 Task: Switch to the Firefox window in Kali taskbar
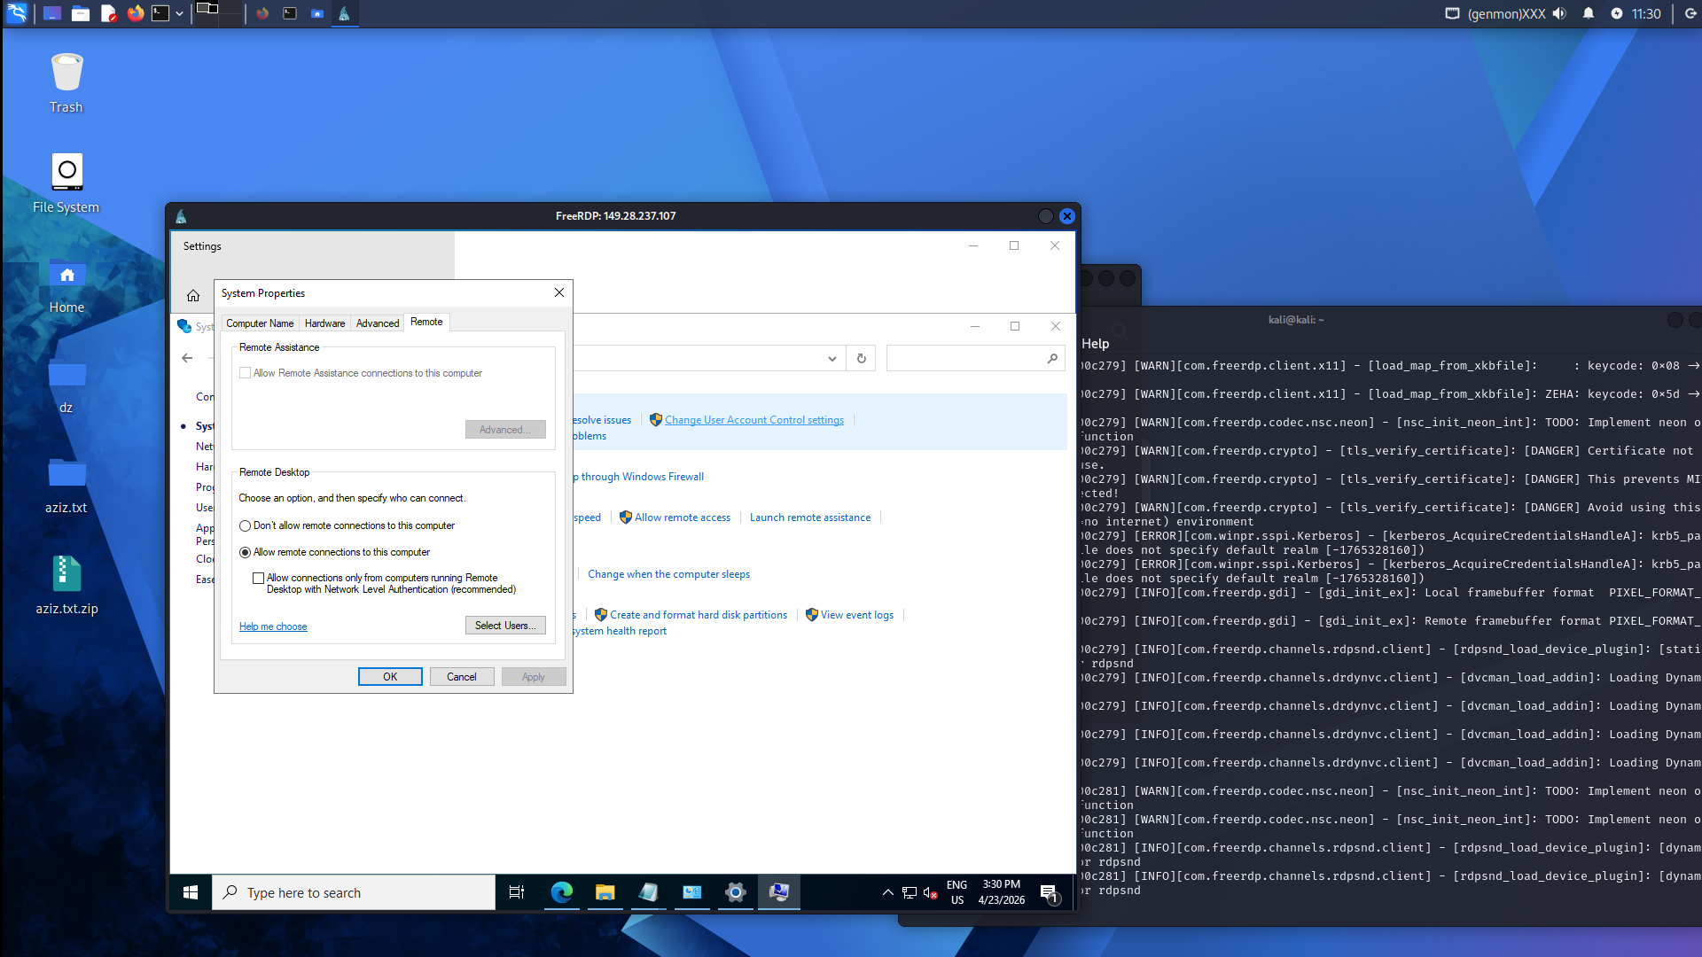[x=262, y=13]
